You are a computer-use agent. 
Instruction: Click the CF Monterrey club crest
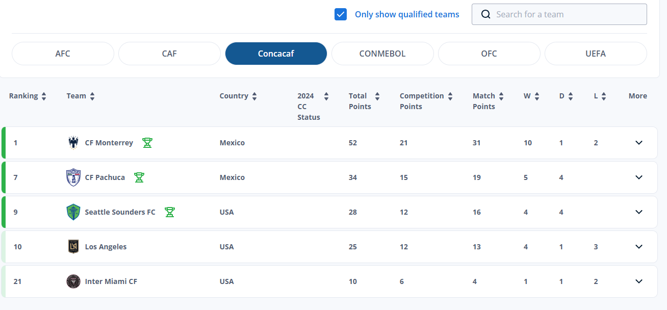(x=73, y=143)
